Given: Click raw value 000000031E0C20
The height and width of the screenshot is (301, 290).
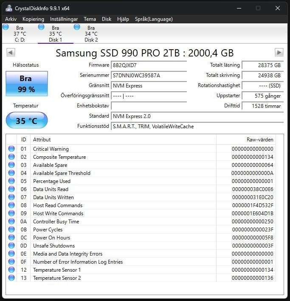Looking at the screenshot, I should click(x=253, y=197).
